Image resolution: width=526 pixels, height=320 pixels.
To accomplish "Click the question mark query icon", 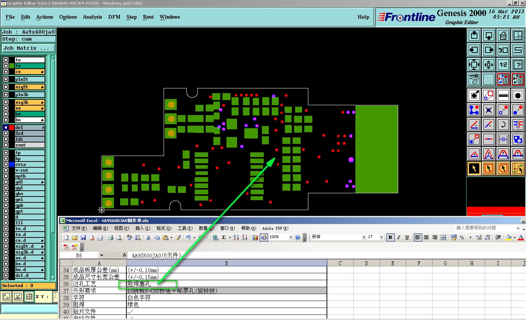I will 518,65.
